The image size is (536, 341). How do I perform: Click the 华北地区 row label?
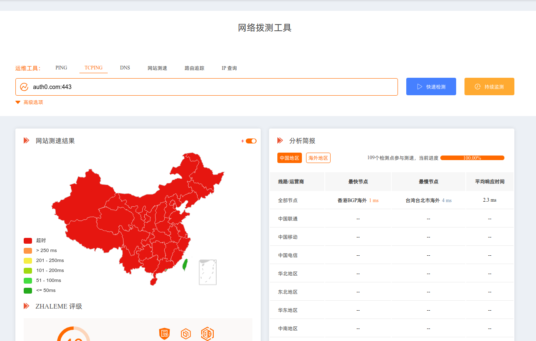pos(288,274)
